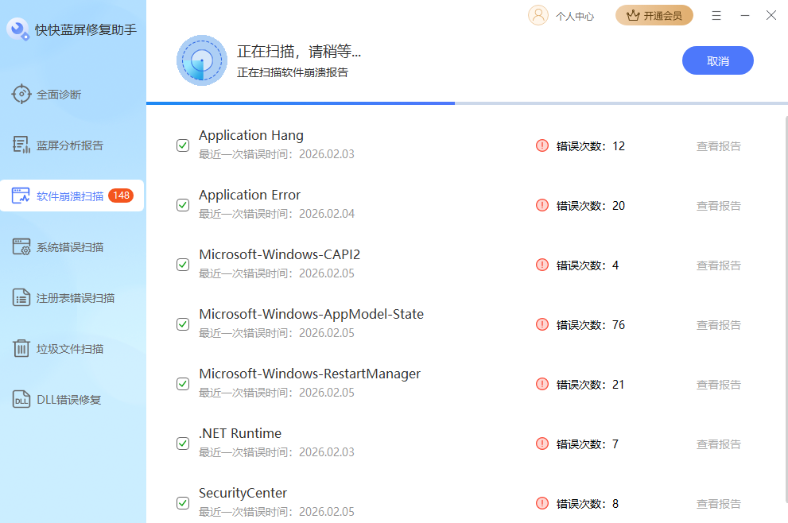Click the blue scan progress bar
This screenshot has height=523, width=788.
(300, 102)
